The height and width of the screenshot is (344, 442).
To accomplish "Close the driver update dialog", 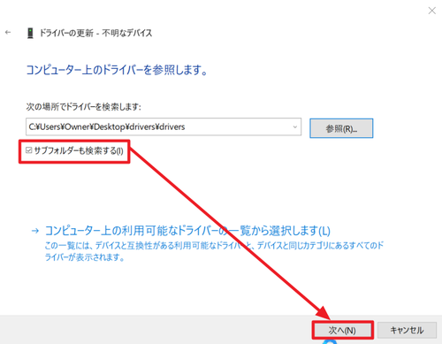I will pos(431,11).
